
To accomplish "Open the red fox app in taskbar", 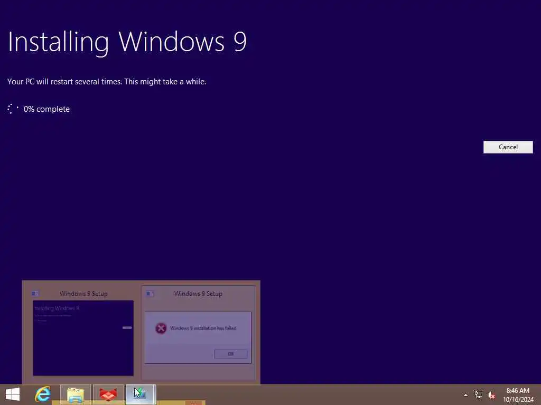I will pos(108,394).
